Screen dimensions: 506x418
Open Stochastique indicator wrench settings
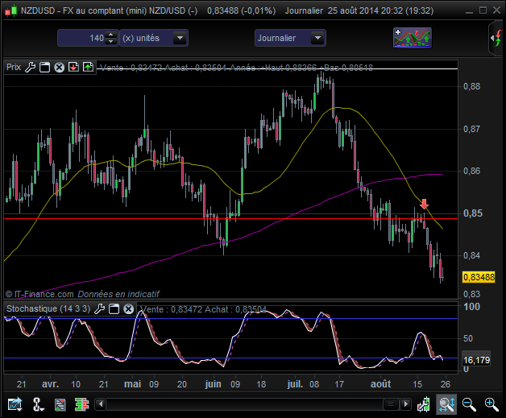[99, 309]
